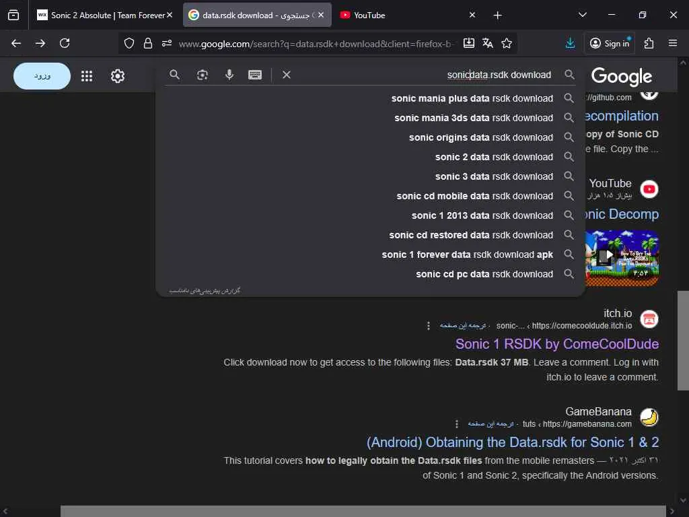This screenshot has width=689, height=517.
Task: Open site permissions icon in address bar
Action: click(167, 43)
